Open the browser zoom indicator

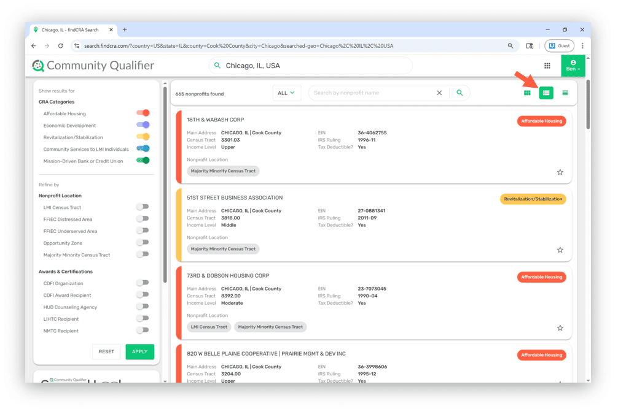tap(510, 46)
